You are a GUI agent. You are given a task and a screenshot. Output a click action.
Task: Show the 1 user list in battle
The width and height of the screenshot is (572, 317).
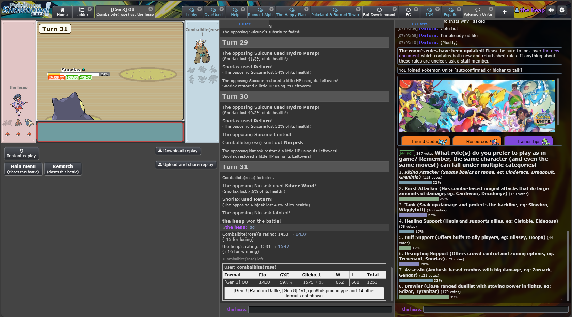coord(244,24)
